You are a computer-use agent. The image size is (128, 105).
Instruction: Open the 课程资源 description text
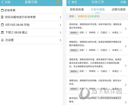click(95, 63)
